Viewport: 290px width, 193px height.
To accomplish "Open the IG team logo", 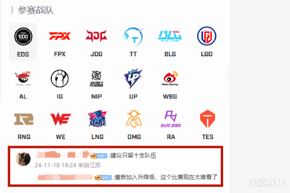I will (x=60, y=78).
